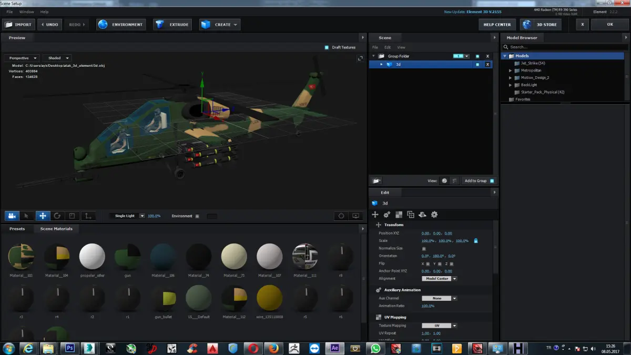Open the auxiliary animation gears icon
Image resolution: width=631 pixels, height=355 pixels.
pyautogui.click(x=387, y=215)
